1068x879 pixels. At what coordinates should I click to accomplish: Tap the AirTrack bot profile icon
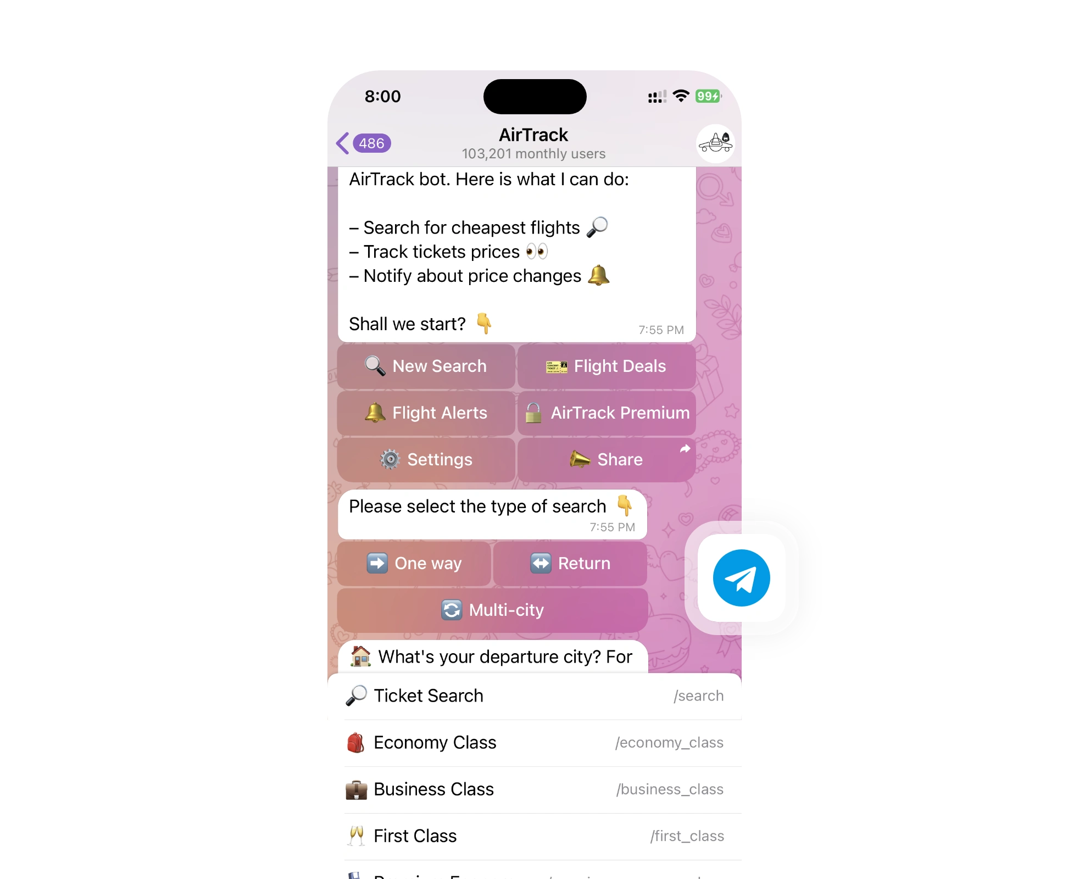point(716,144)
